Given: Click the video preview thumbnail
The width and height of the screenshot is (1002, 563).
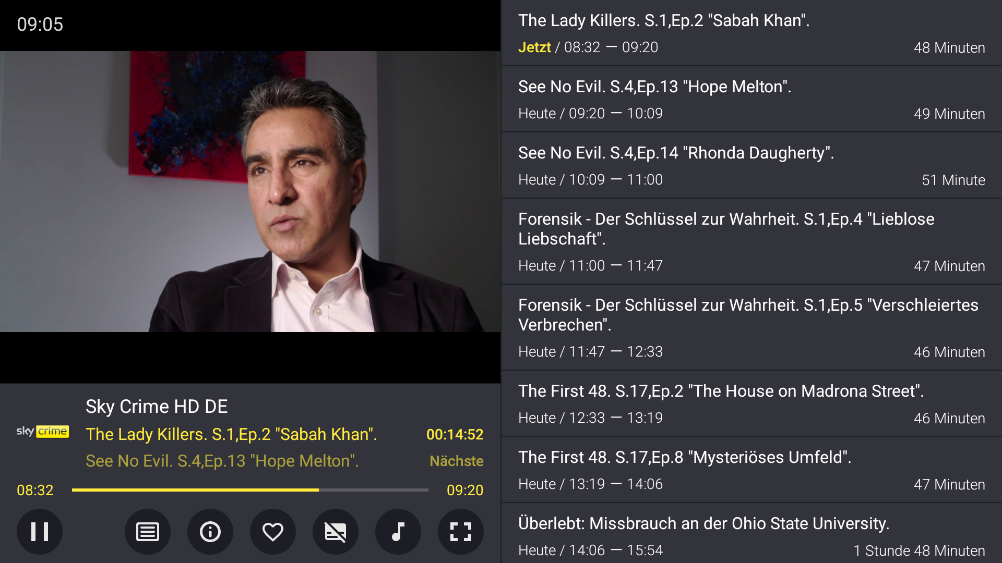Looking at the screenshot, I should pyautogui.click(x=250, y=191).
